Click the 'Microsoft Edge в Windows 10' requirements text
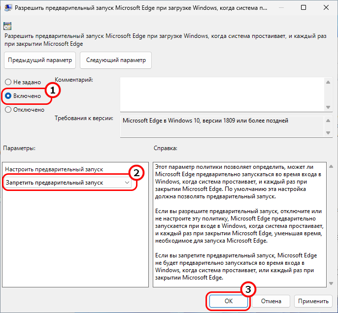Viewport: 338px width, 313px height. pos(205,121)
